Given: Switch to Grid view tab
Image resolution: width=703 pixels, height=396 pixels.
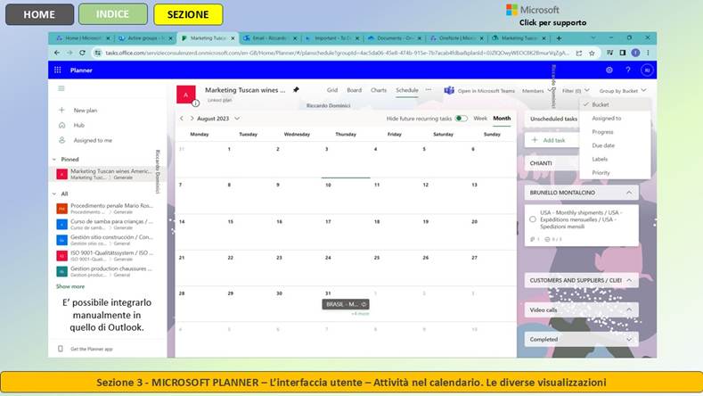Looking at the screenshot, I should click(332, 90).
